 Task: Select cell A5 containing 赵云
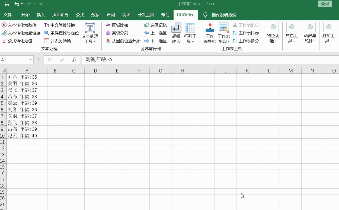point(27,103)
